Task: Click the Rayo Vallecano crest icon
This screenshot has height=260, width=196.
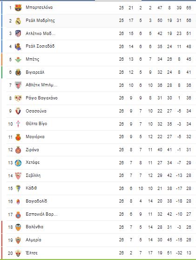Action: [x=18, y=98]
